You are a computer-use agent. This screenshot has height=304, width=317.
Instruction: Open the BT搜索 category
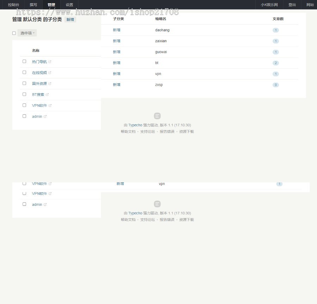38,95
